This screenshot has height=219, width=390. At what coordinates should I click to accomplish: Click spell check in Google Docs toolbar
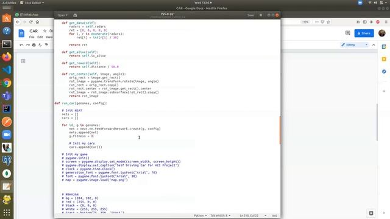[40, 45]
